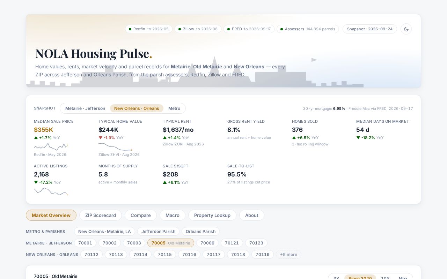Click the Zillow data source badge
The width and height of the screenshot is (447, 279).
[x=198, y=29]
